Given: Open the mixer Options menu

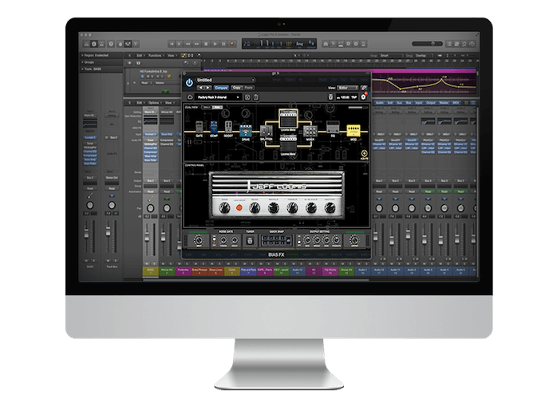Looking at the screenshot, I should tap(155, 103).
